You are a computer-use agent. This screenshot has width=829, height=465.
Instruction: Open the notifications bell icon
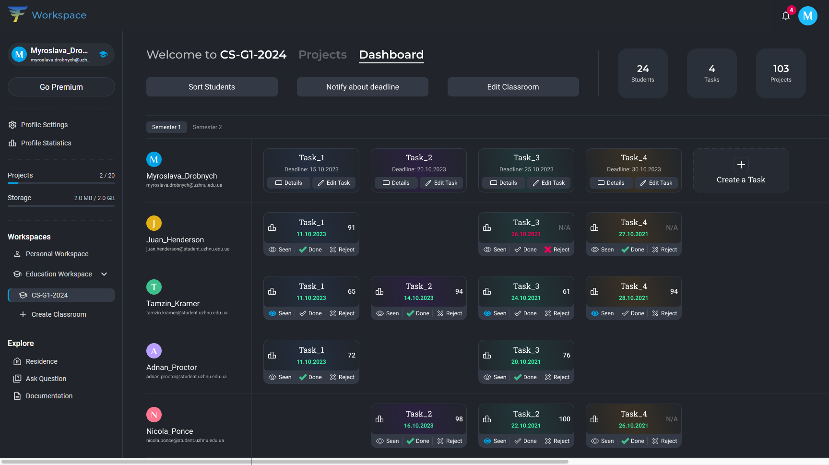(x=785, y=16)
